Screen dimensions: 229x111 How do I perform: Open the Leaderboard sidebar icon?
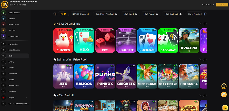coord(3,36)
